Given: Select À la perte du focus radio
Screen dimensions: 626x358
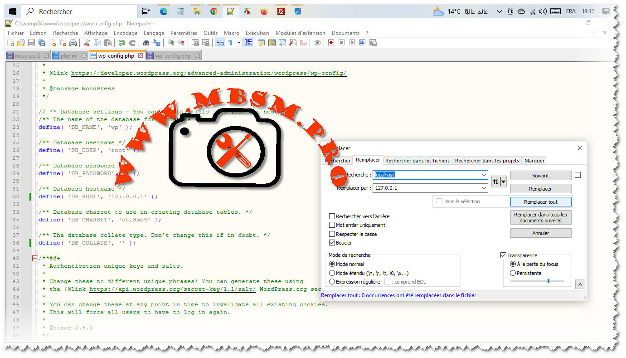Looking at the screenshot, I should (513, 264).
